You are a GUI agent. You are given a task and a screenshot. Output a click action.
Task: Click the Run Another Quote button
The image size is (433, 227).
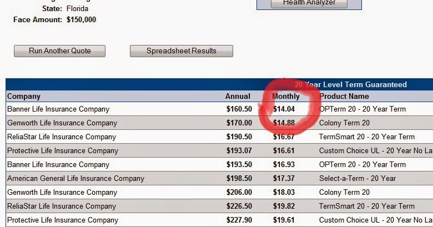coord(59,51)
